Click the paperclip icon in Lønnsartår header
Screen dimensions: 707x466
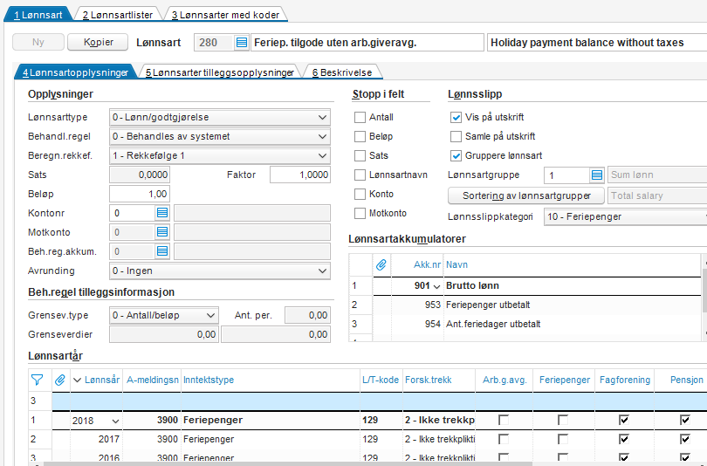60,380
